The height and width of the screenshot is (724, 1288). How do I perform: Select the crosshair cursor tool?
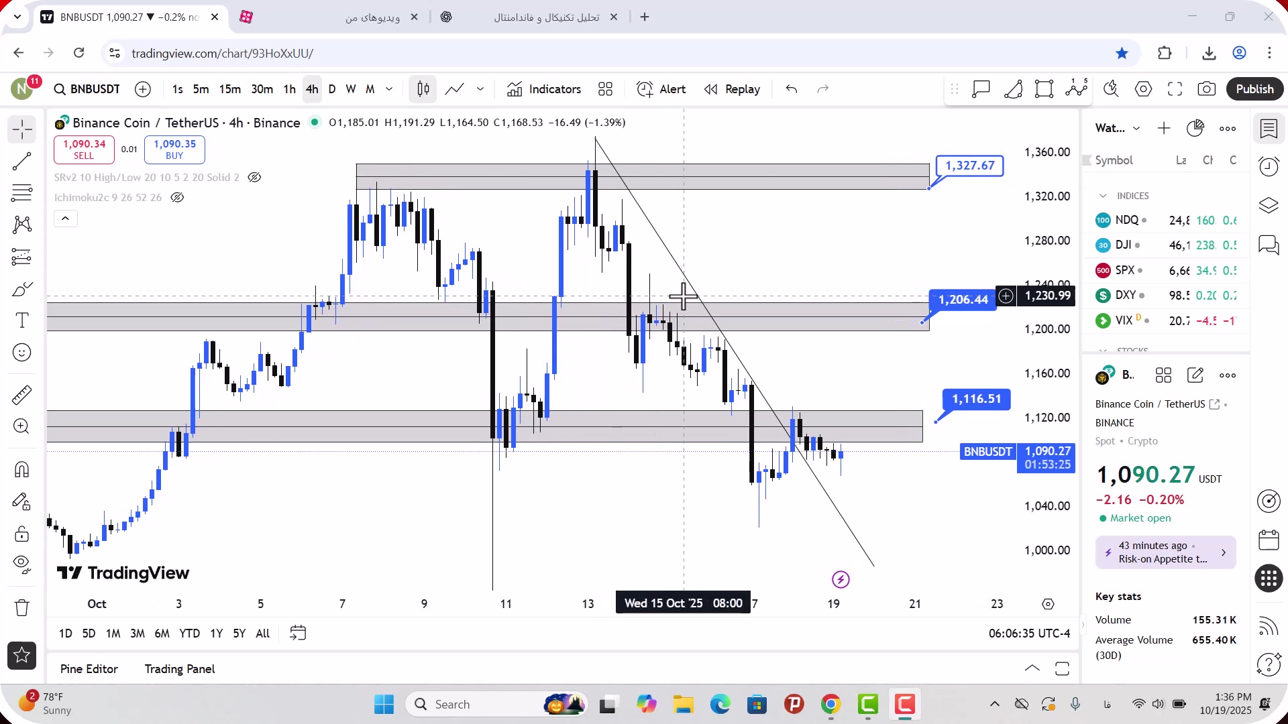pos(22,129)
